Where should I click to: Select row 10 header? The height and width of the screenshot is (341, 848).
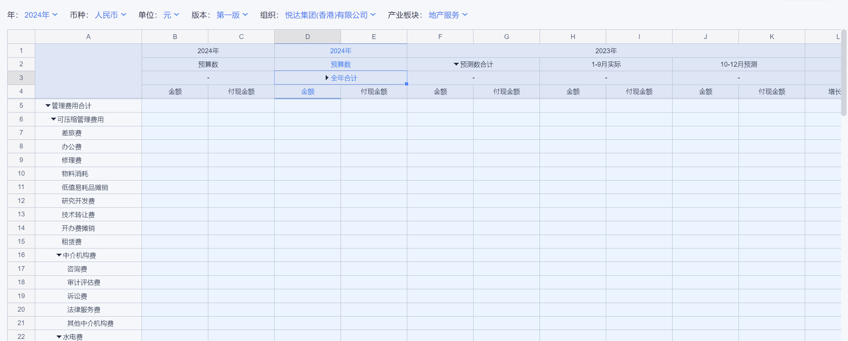point(21,174)
